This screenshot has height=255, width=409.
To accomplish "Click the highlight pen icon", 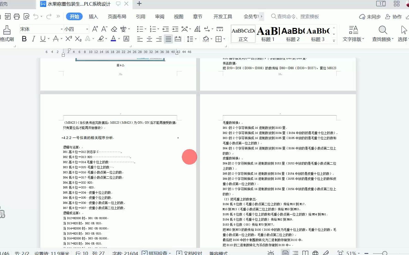I will [x=101, y=39].
